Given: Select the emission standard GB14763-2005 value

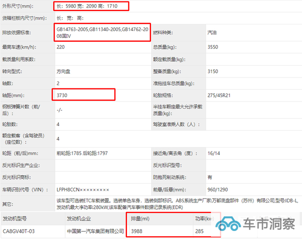Looking at the screenshot, I should point(102,32).
